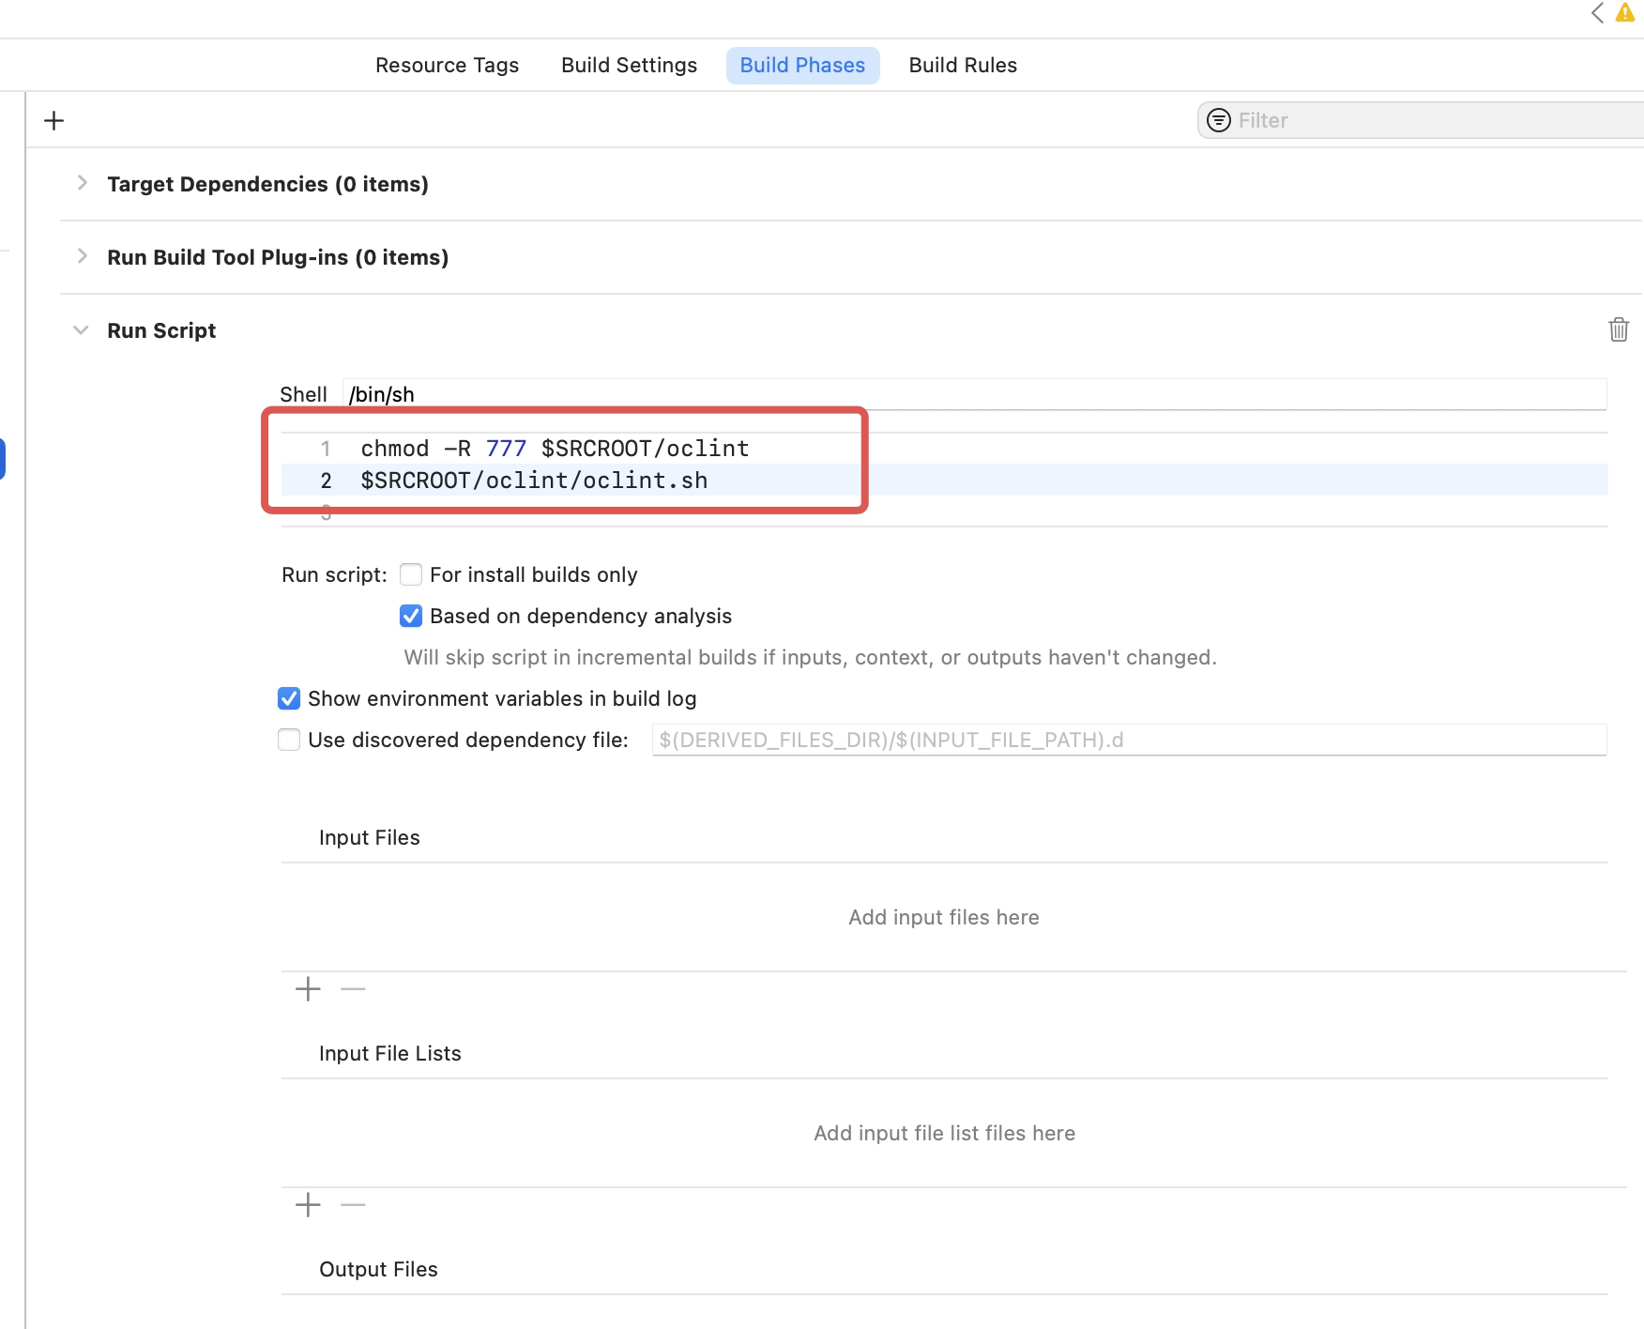Toggle Show environment variables in build log
This screenshot has width=1644, height=1329.
pos(289,698)
